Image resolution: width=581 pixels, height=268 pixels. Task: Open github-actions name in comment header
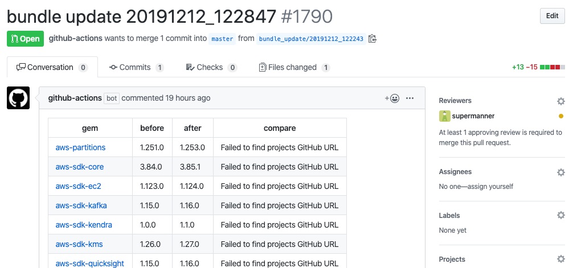click(75, 98)
